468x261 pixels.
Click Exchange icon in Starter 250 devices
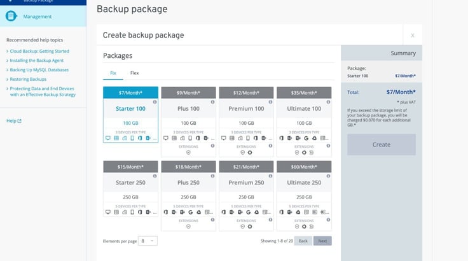tap(148, 212)
